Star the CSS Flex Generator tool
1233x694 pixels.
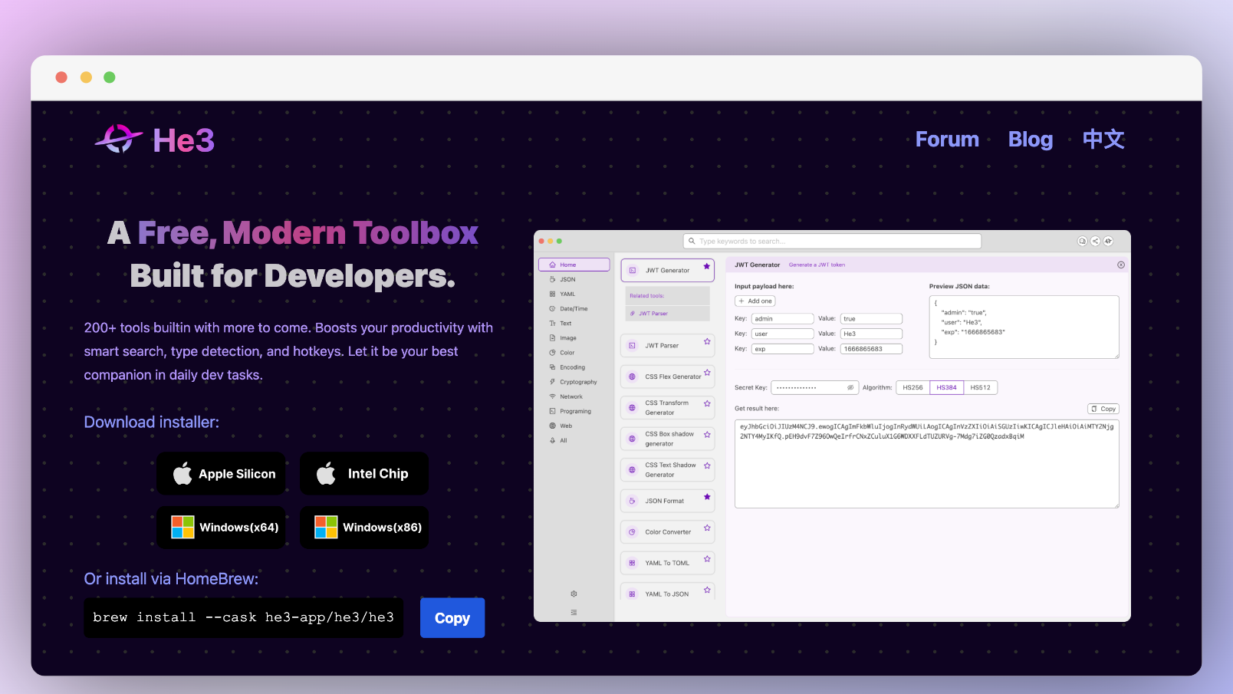(707, 373)
